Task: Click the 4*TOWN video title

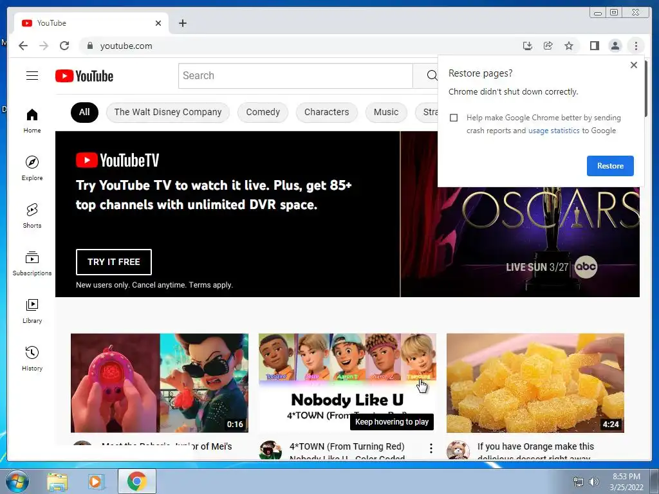Action: tap(347, 451)
